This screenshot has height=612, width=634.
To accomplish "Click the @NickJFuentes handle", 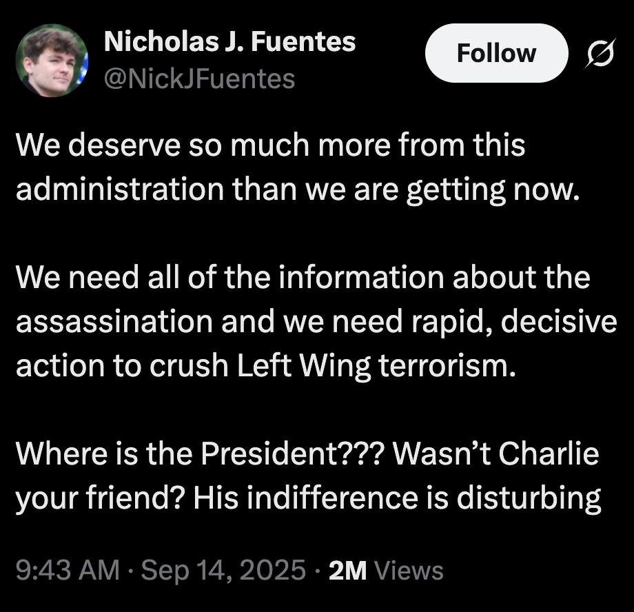I will (198, 79).
